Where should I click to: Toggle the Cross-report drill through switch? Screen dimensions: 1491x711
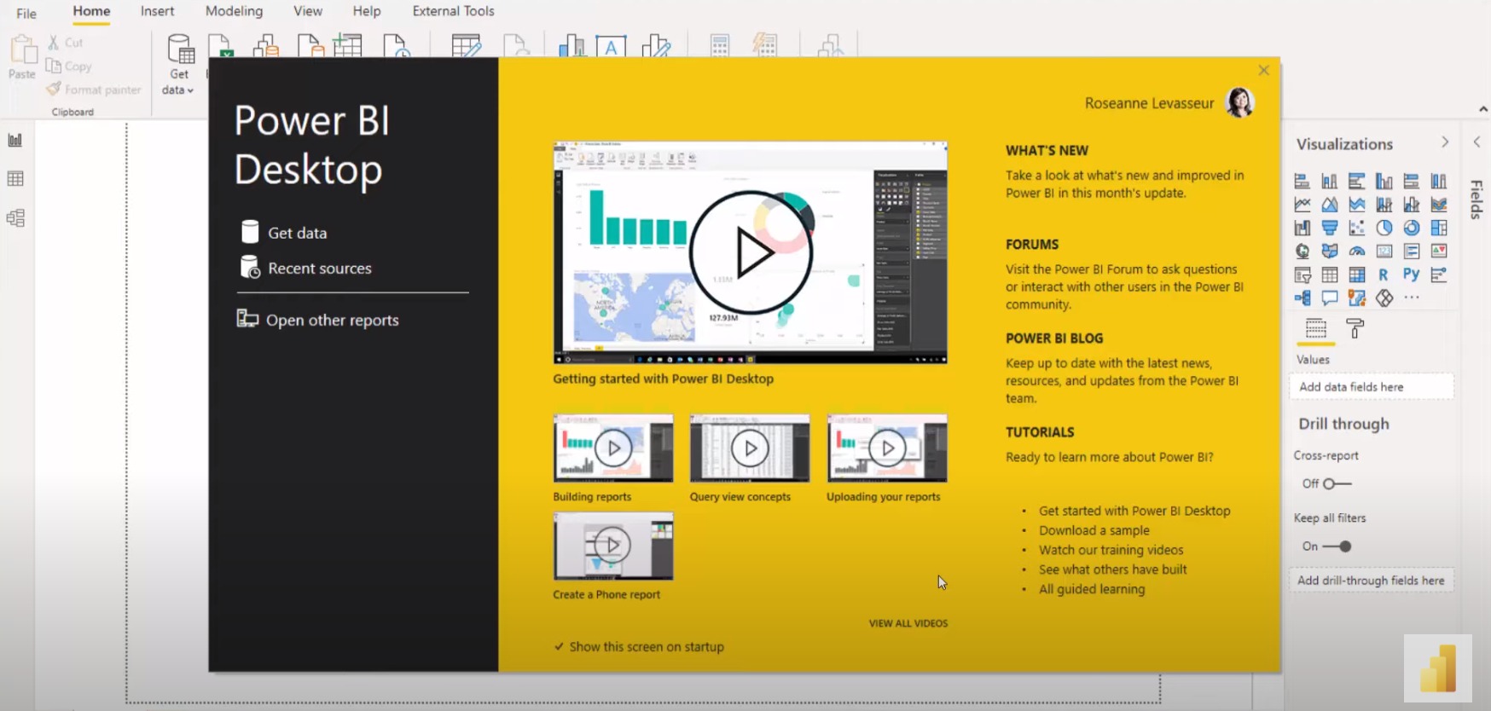coord(1337,483)
